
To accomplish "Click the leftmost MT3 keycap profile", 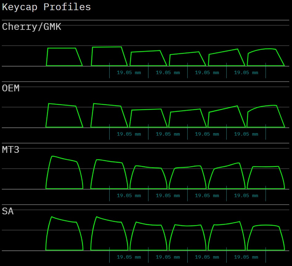I will pyautogui.click(x=64, y=174).
